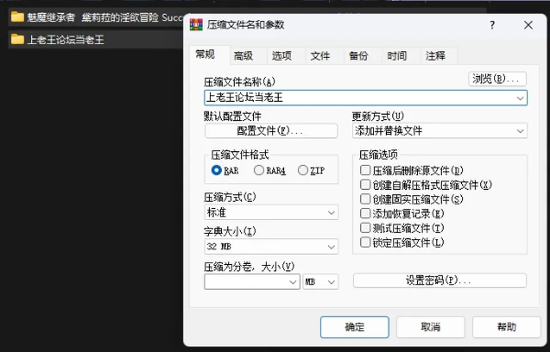Click the 设置密码 button
This screenshot has width=550, height=352.
pyautogui.click(x=439, y=280)
